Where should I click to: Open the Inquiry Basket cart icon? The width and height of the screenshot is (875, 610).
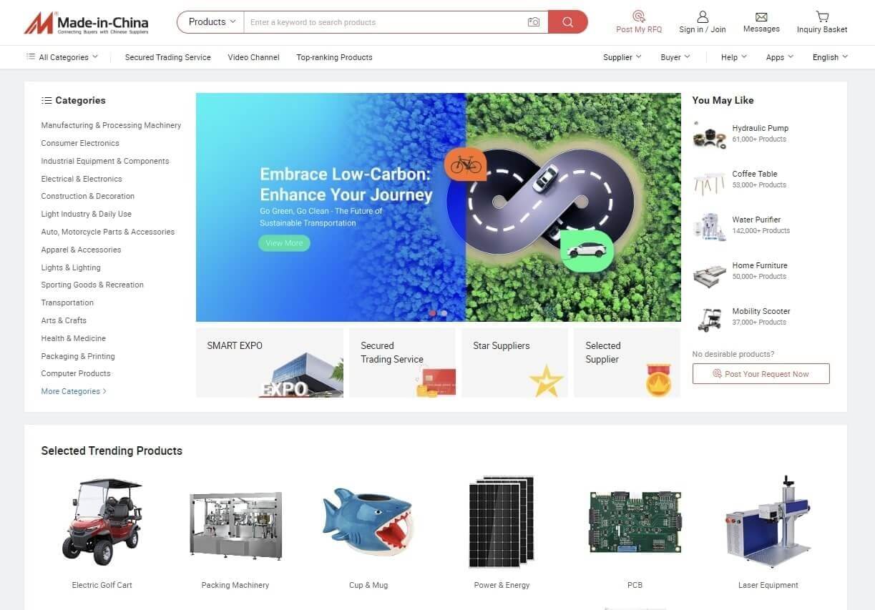click(x=822, y=16)
